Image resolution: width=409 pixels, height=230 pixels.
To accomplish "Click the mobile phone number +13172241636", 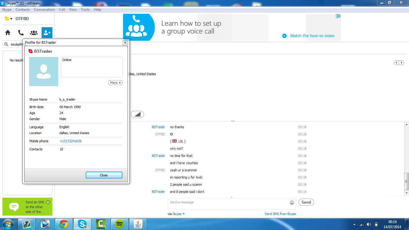I will point(71,141).
